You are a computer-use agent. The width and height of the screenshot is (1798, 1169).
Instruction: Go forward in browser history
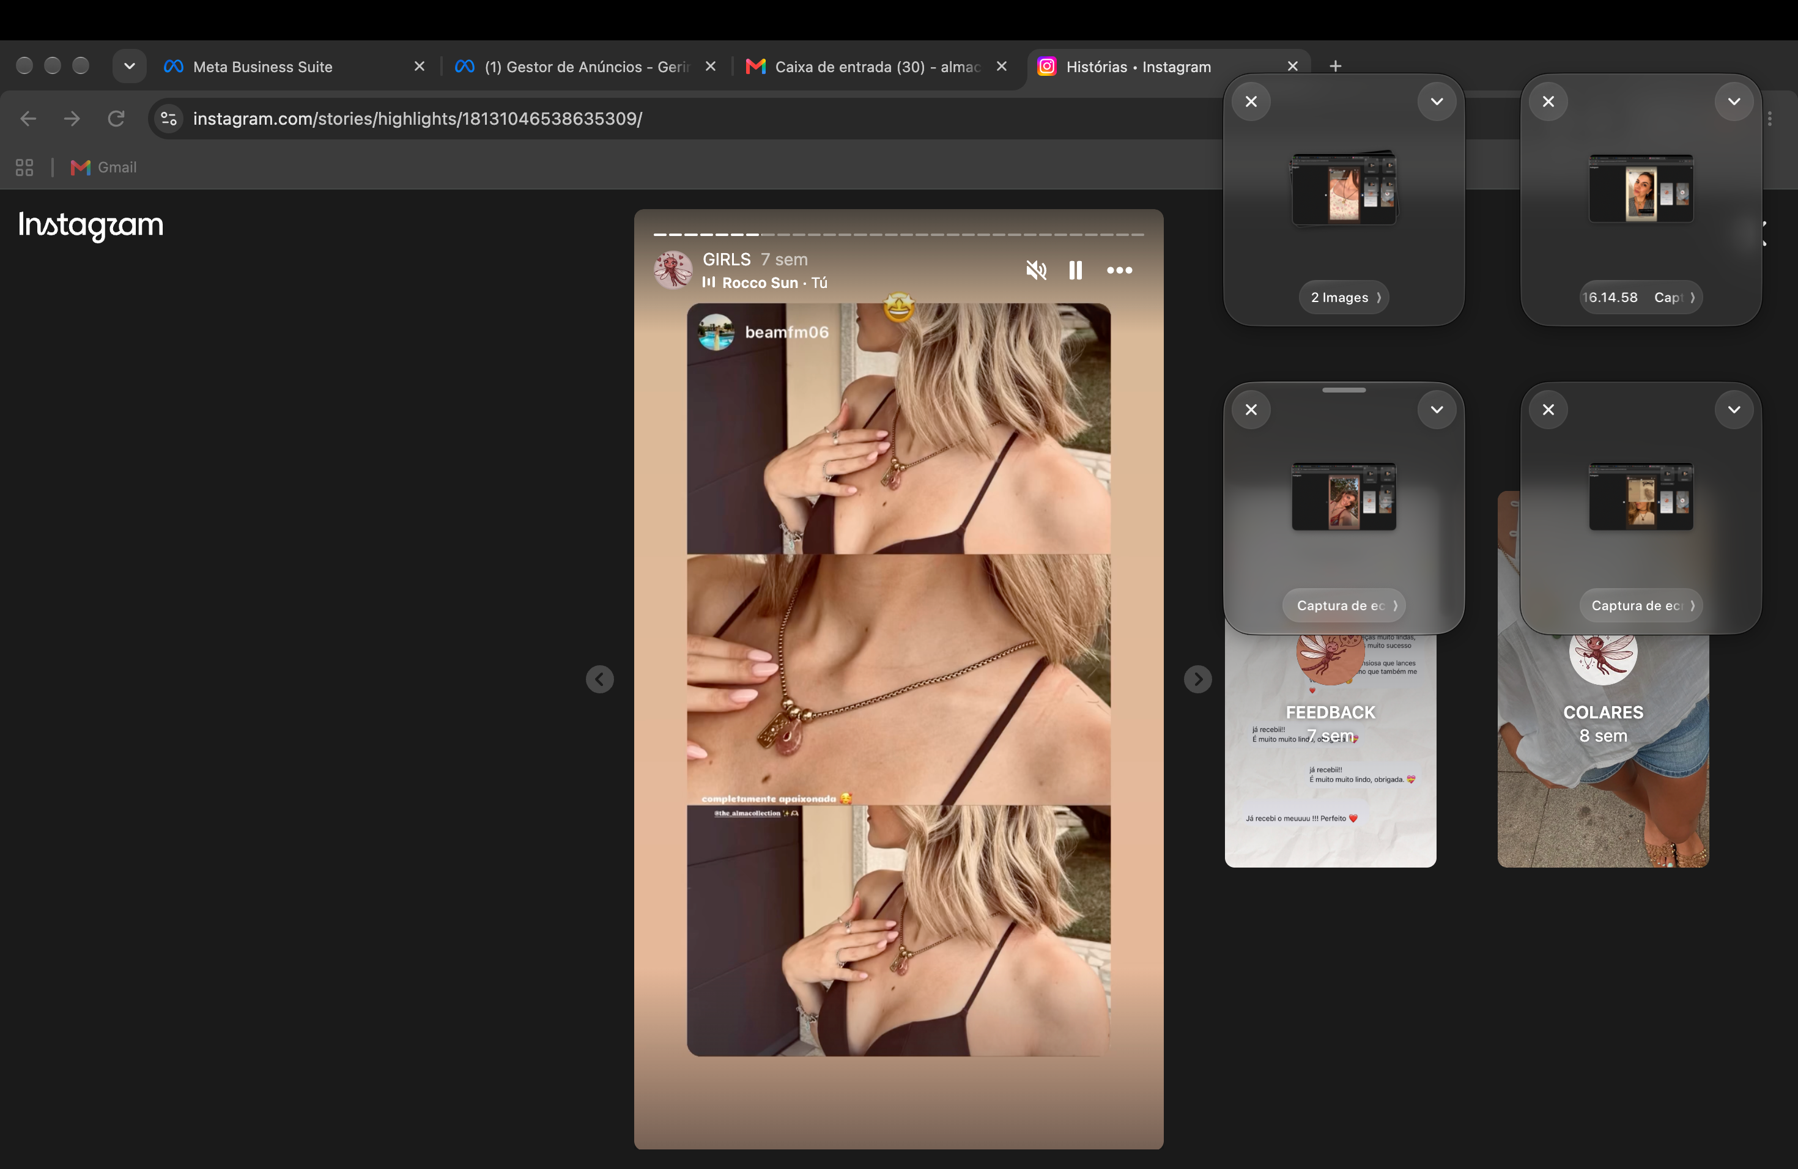(x=72, y=119)
